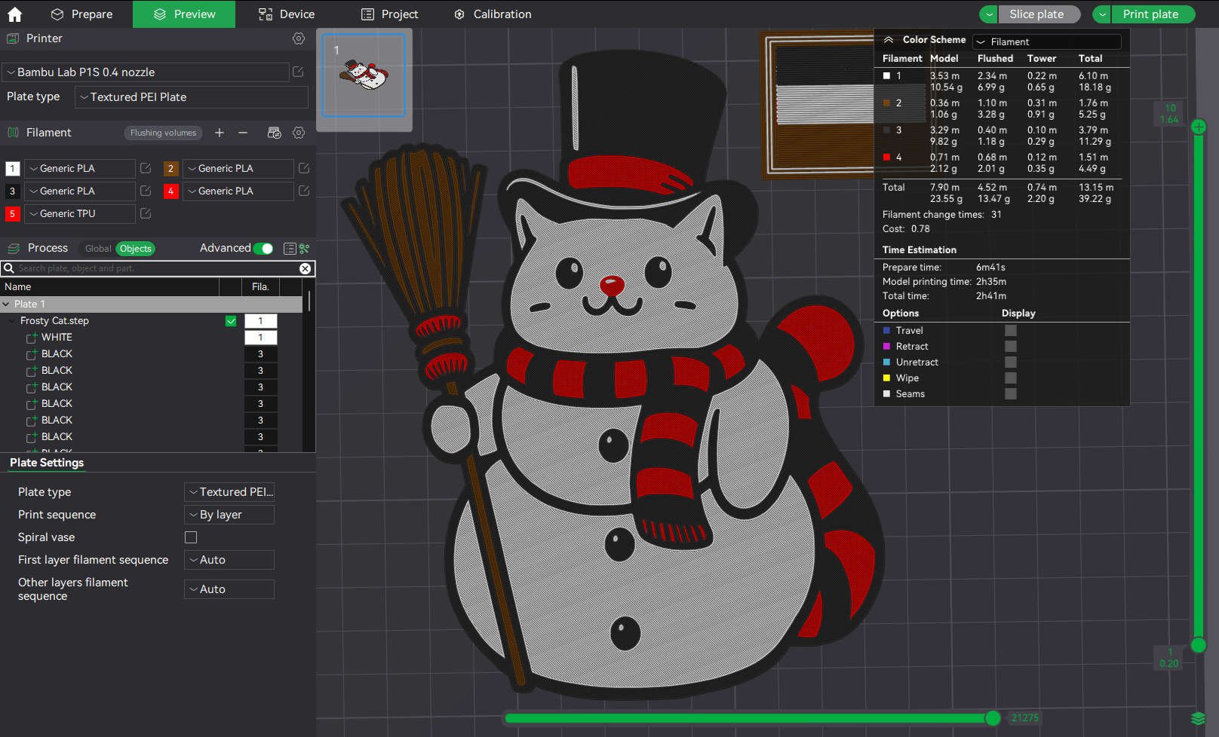This screenshot has width=1219, height=737.
Task: Select the WHITE part in object list
Action: tap(57, 338)
